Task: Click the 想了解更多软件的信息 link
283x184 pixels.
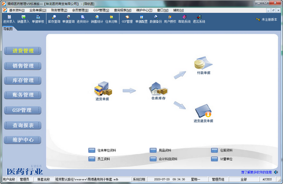Action: tap(256, 172)
